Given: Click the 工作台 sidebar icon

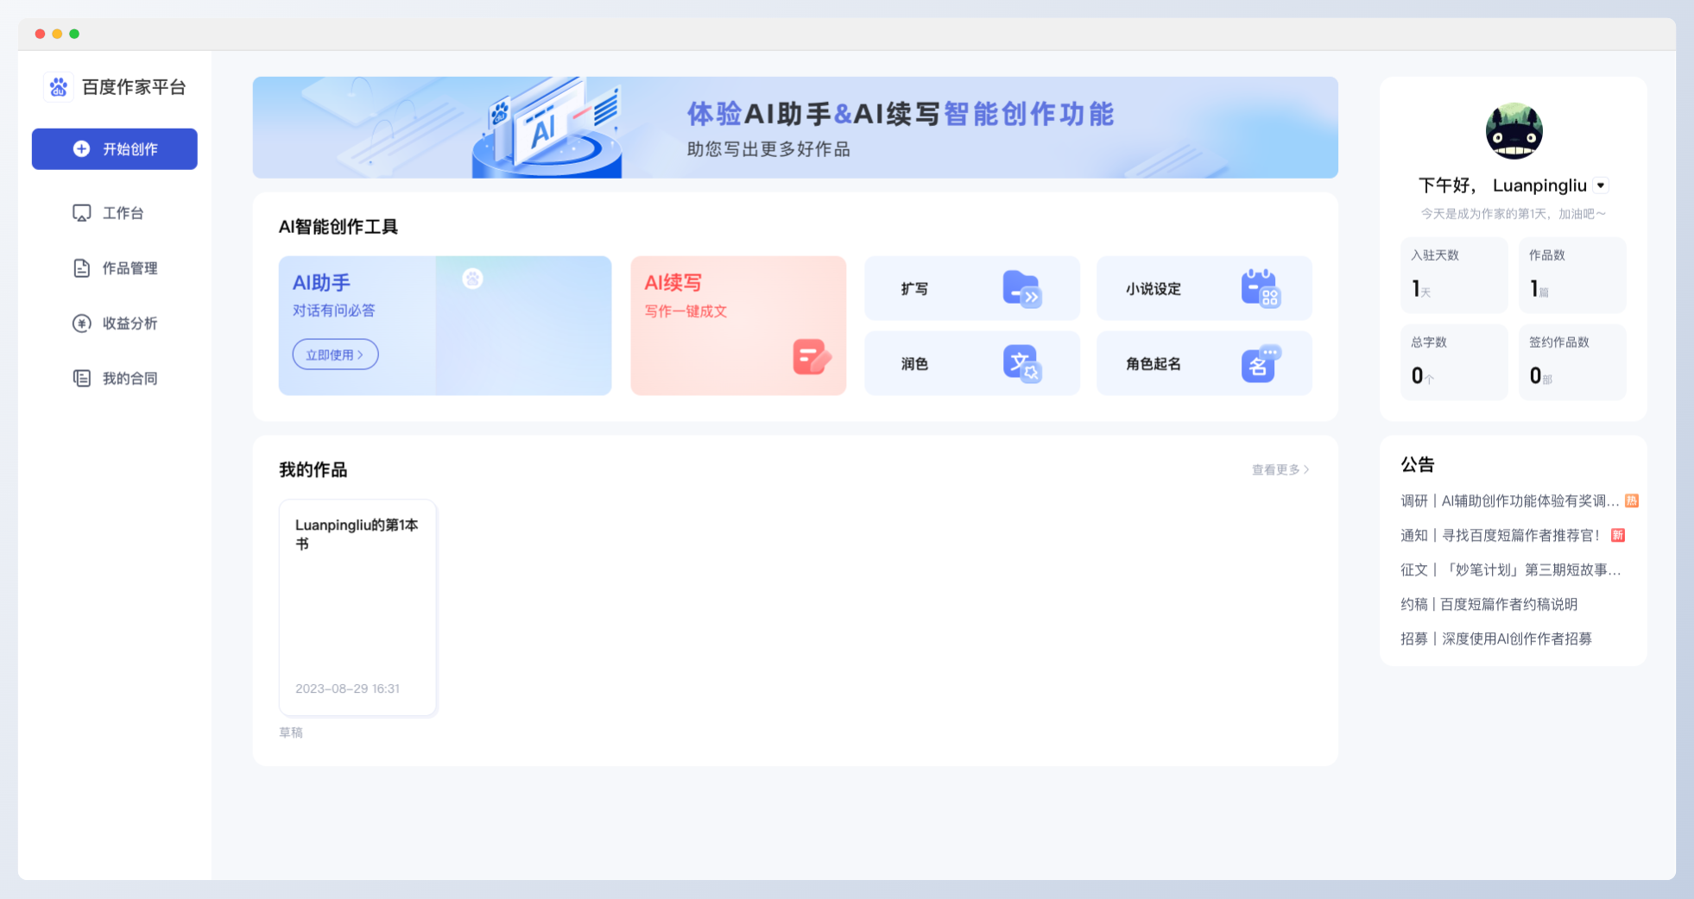Looking at the screenshot, I should pos(80,212).
